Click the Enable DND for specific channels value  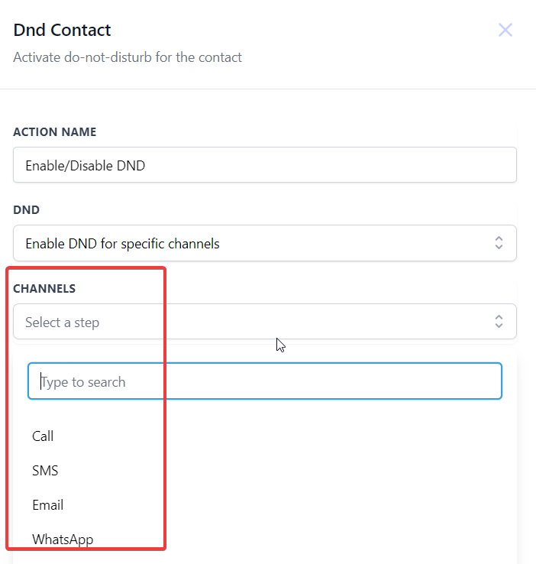coord(122,244)
